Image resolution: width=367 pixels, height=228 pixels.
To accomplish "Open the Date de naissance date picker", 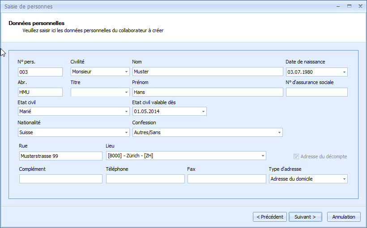I will tap(344, 72).
